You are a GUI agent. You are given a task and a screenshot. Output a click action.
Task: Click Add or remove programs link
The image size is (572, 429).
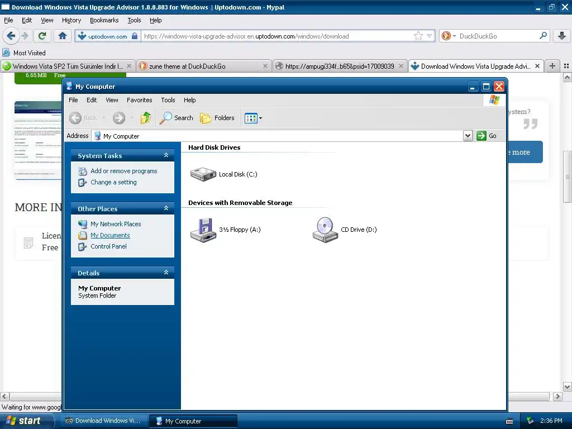coord(123,171)
